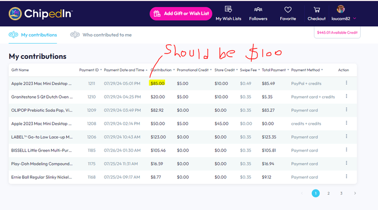Click the $123.35 total payment
Image resolution: width=378 pixels, height=210 pixels.
(x=269, y=137)
